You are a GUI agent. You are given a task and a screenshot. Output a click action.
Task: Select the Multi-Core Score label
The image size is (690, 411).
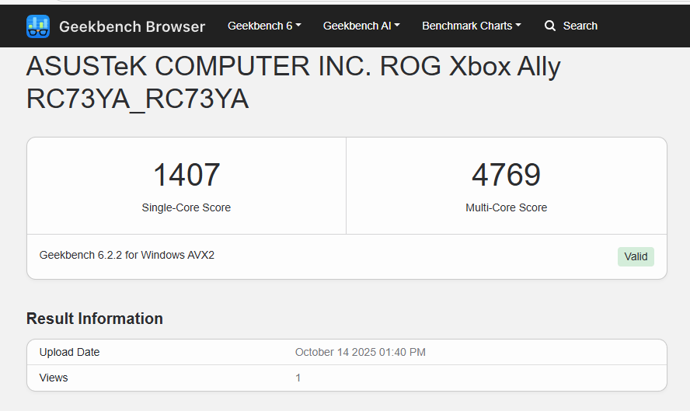point(506,207)
